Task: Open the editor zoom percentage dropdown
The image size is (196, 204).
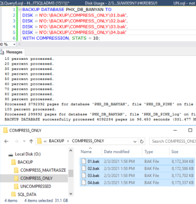Action: (14, 45)
